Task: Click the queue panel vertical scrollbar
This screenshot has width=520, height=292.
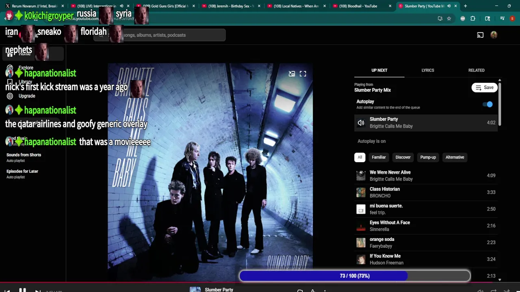Action: [x=500, y=104]
